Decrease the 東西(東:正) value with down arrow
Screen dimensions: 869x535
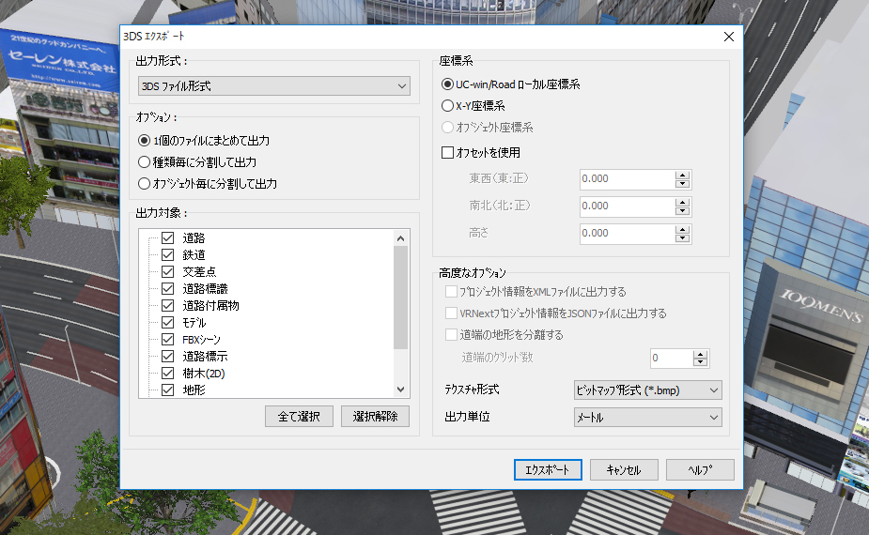(683, 184)
